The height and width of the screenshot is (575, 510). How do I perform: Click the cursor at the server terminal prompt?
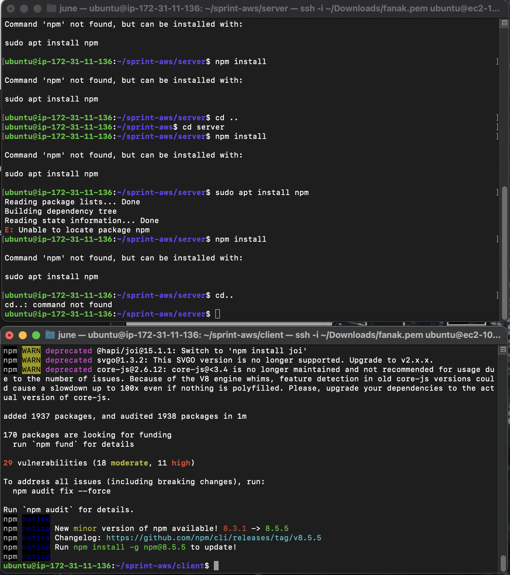[x=218, y=314]
